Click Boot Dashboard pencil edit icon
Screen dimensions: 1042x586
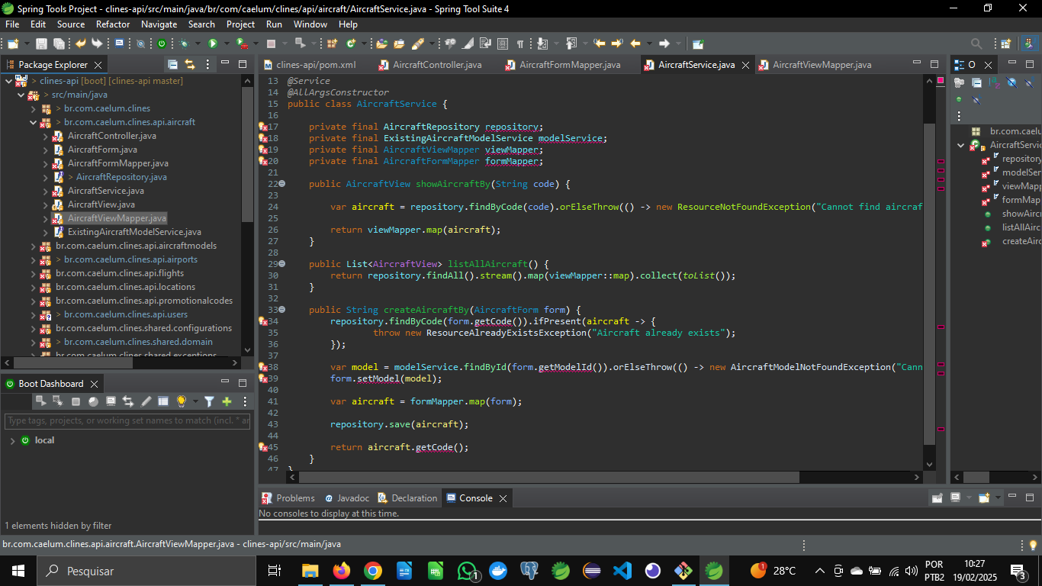point(146,401)
